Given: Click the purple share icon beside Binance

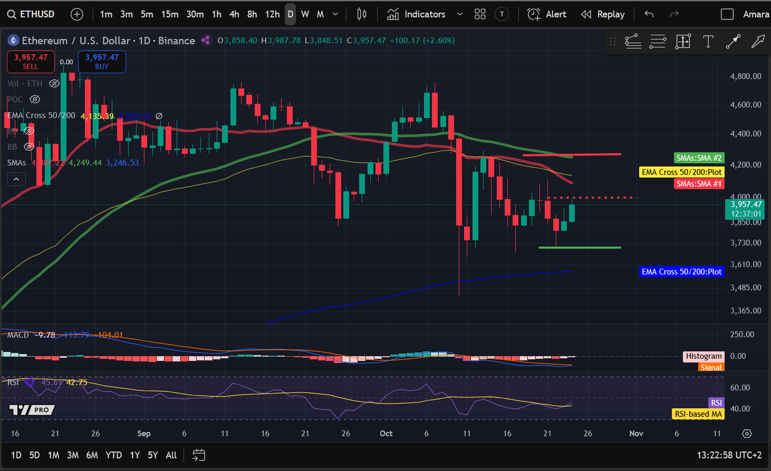Looking at the screenshot, I should pyautogui.click(x=206, y=40).
